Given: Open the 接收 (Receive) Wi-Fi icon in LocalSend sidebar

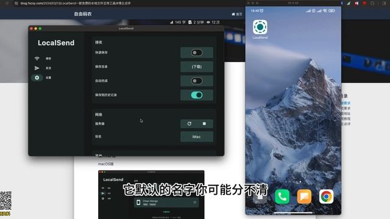Looking at the screenshot, I should pos(37,58).
